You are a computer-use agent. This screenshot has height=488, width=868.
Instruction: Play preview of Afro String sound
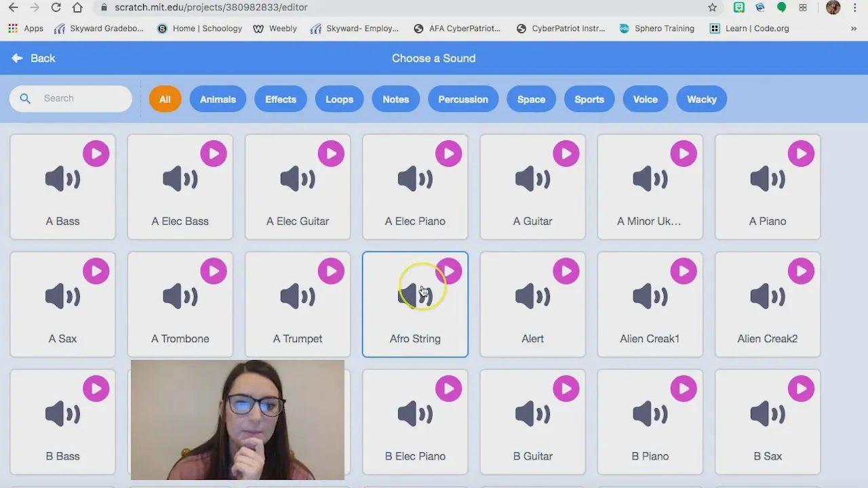(x=448, y=271)
